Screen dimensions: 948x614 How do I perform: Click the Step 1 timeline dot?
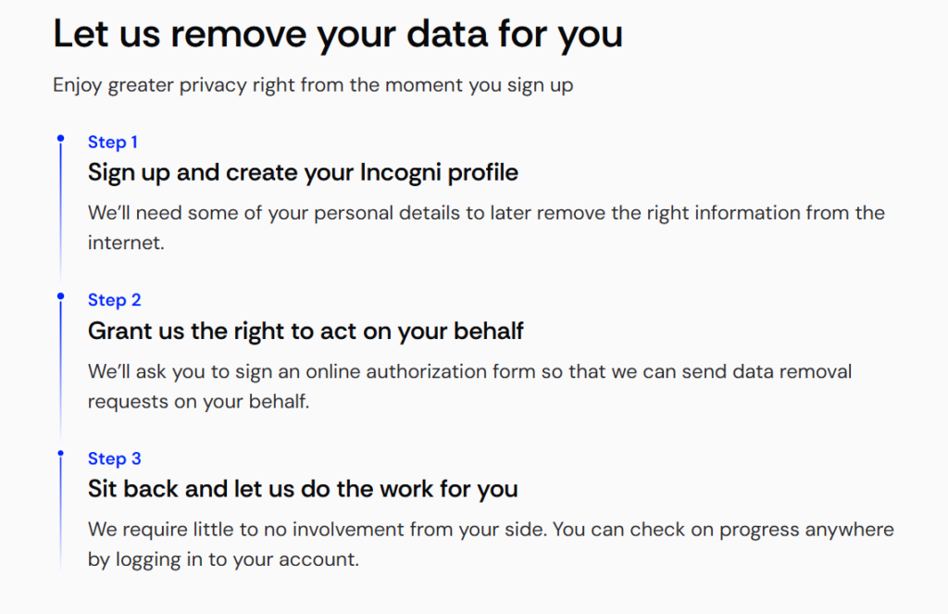60,139
